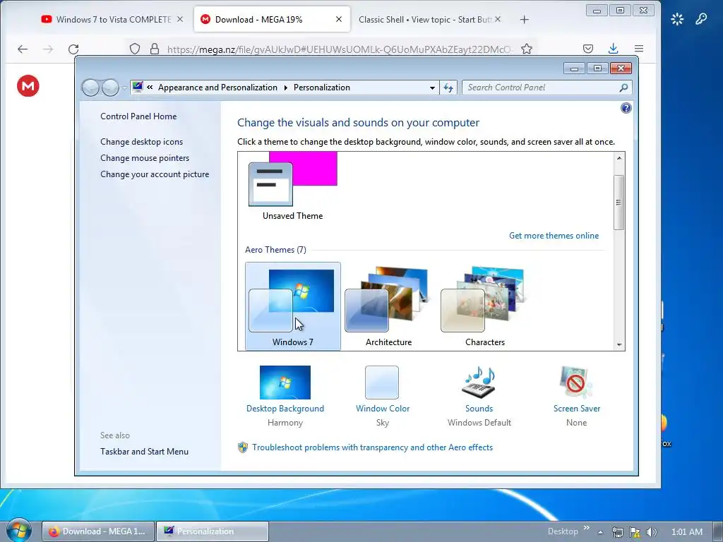Click the Desktop toolbar on taskbar

click(x=563, y=531)
